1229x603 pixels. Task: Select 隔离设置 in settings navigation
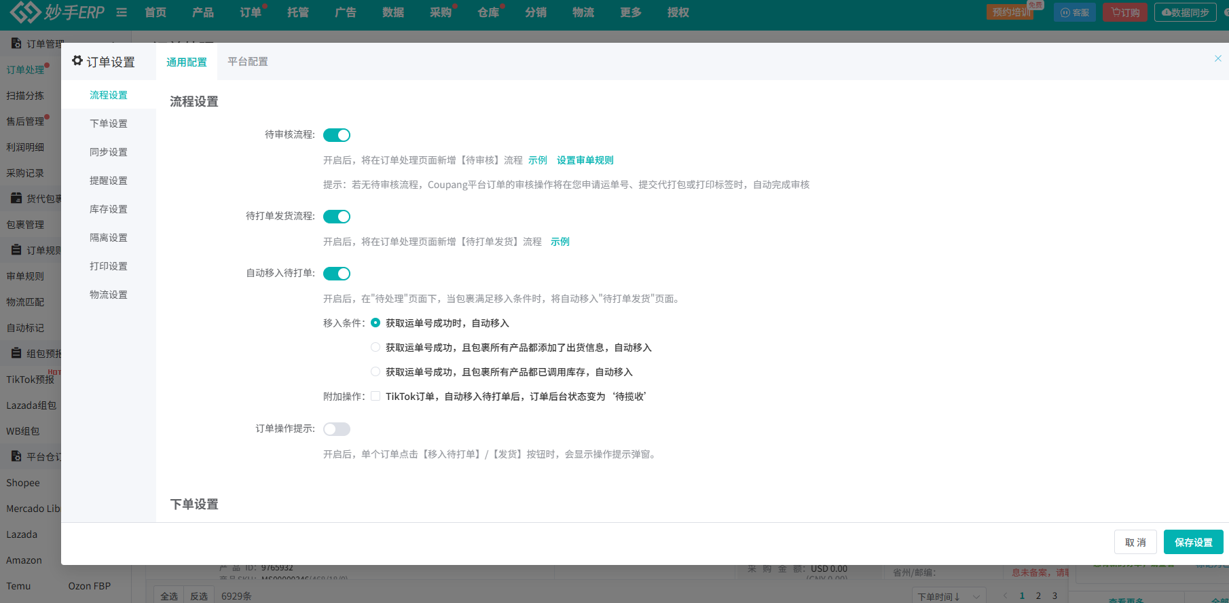point(109,238)
